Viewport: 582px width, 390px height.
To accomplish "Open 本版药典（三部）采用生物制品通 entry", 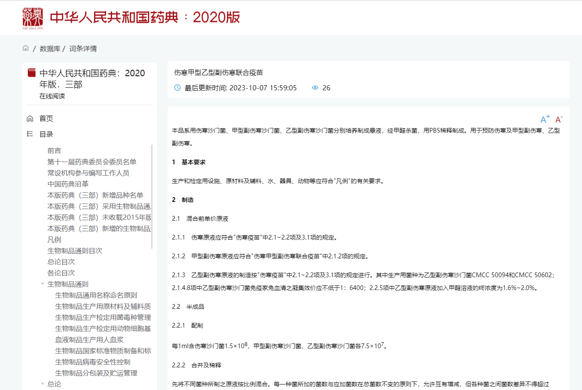I will click(99, 206).
